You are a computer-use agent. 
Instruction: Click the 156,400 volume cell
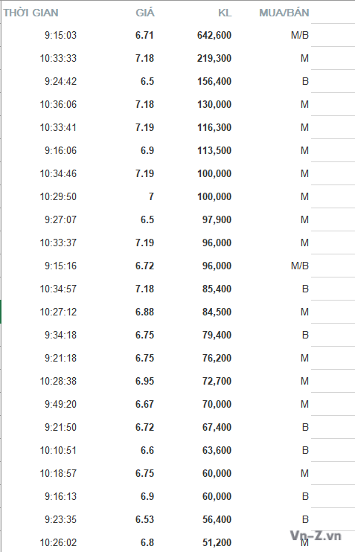point(214,81)
